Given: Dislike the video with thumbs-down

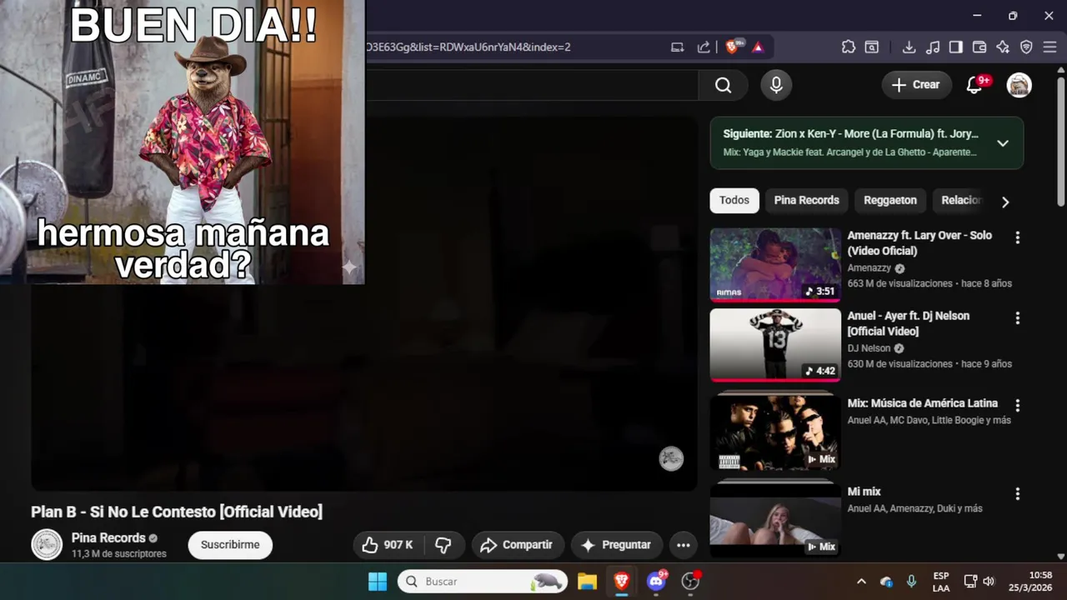Looking at the screenshot, I should [x=443, y=545].
